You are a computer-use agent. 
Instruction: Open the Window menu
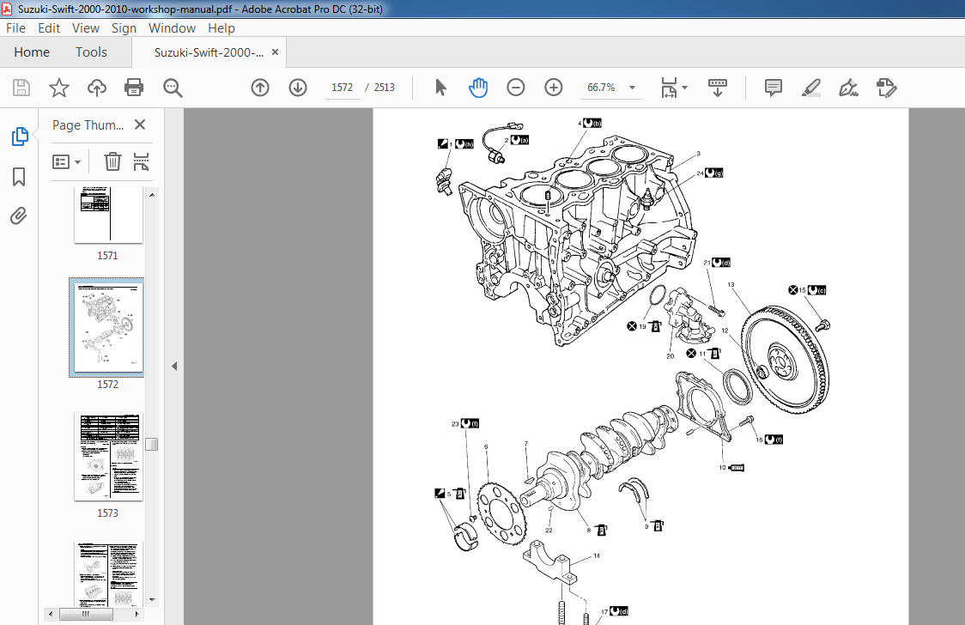[x=172, y=28]
